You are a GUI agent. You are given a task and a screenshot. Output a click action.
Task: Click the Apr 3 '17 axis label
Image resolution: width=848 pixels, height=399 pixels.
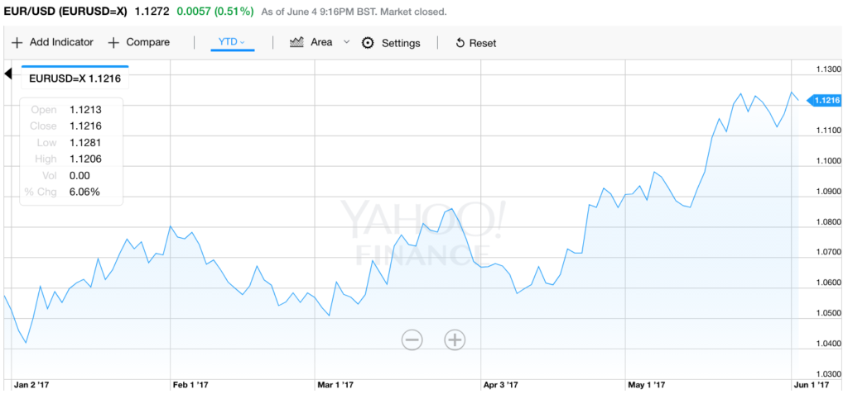click(501, 385)
